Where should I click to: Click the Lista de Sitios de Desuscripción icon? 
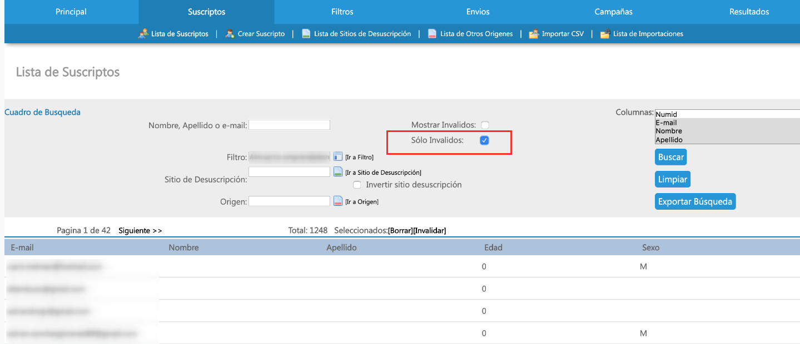click(306, 34)
